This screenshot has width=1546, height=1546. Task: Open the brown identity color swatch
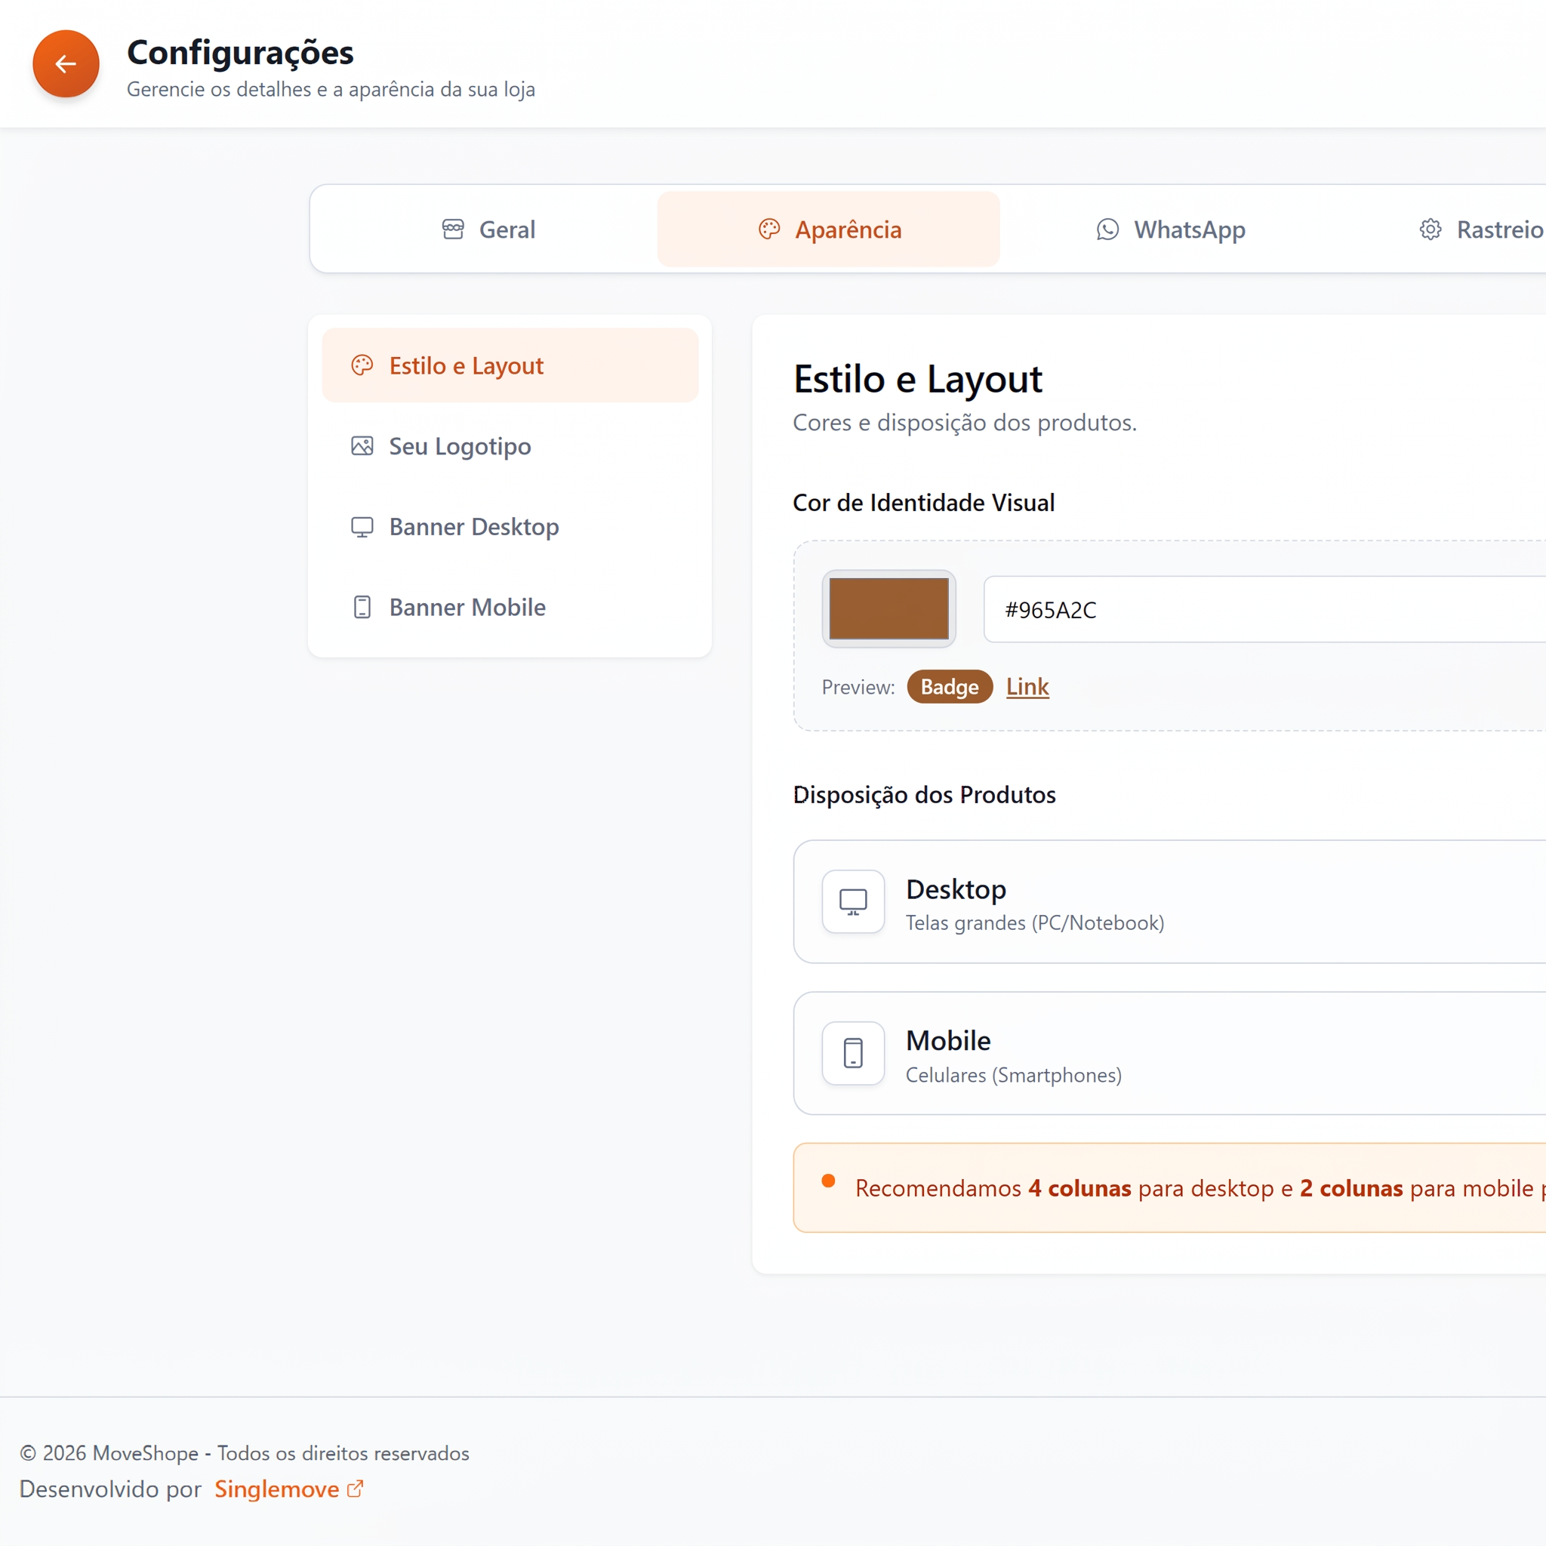[889, 609]
